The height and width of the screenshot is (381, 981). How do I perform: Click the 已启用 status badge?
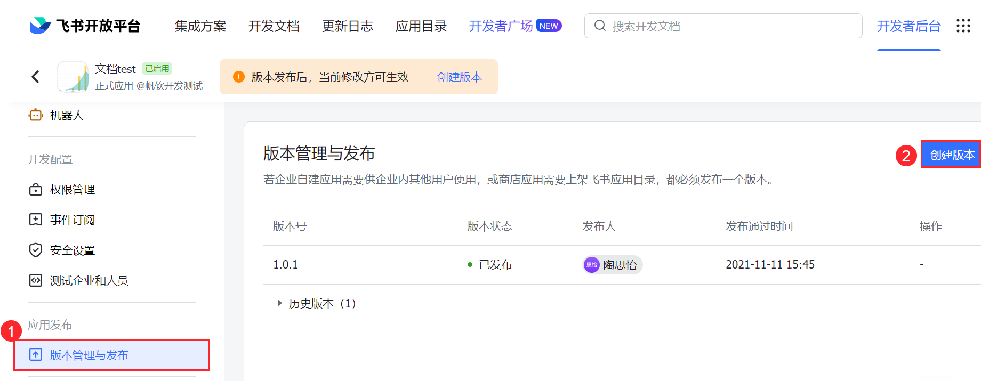point(157,69)
